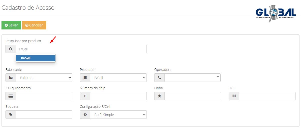
Task: Click the card icon for ID Equipamento
Action: pos(11,96)
